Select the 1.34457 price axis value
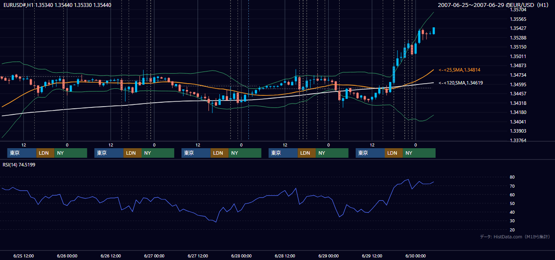This screenshot has height=260, width=555. [518, 94]
